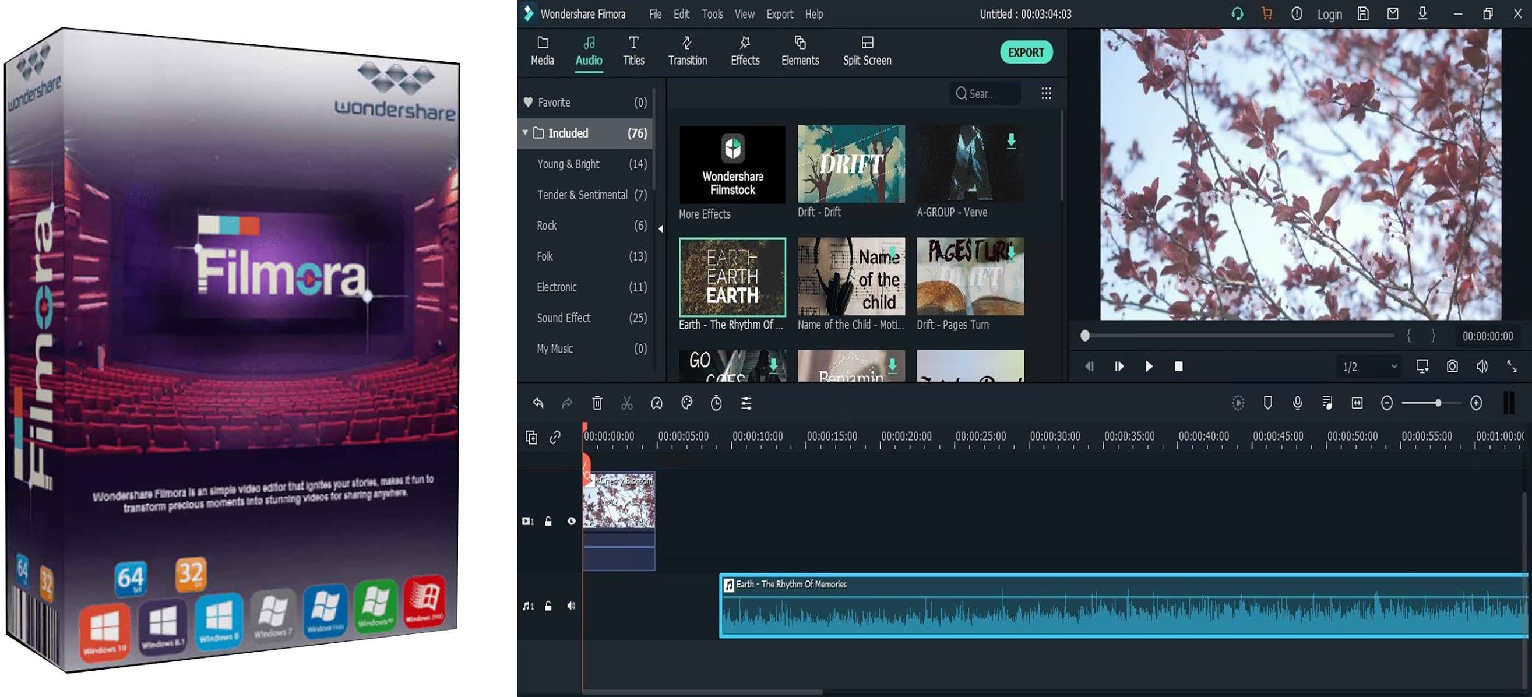Click the Login link
Image resolution: width=1532 pixels, height=697 pixels.
coord(1329,14)
